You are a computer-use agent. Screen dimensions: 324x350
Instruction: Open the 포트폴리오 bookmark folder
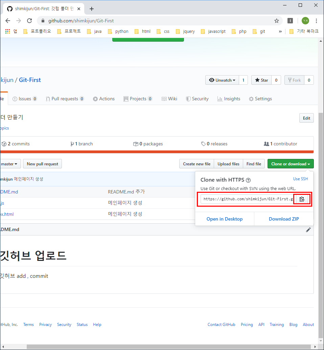pos(37,32)
